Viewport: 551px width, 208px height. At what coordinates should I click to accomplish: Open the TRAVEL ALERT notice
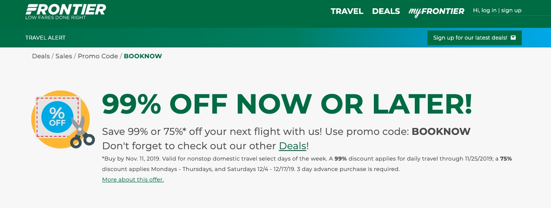pyautogui.click(x=45, y=38)
